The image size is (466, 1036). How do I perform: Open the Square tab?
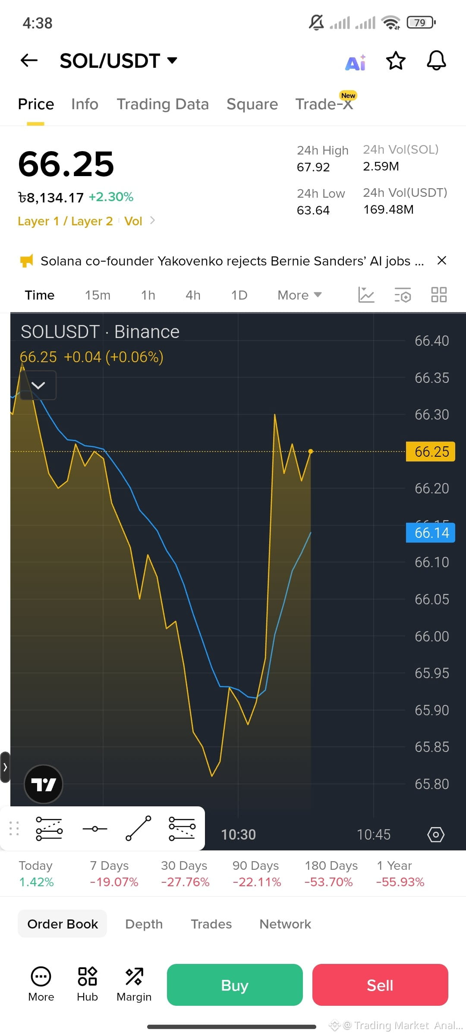(x=252, y=104)
